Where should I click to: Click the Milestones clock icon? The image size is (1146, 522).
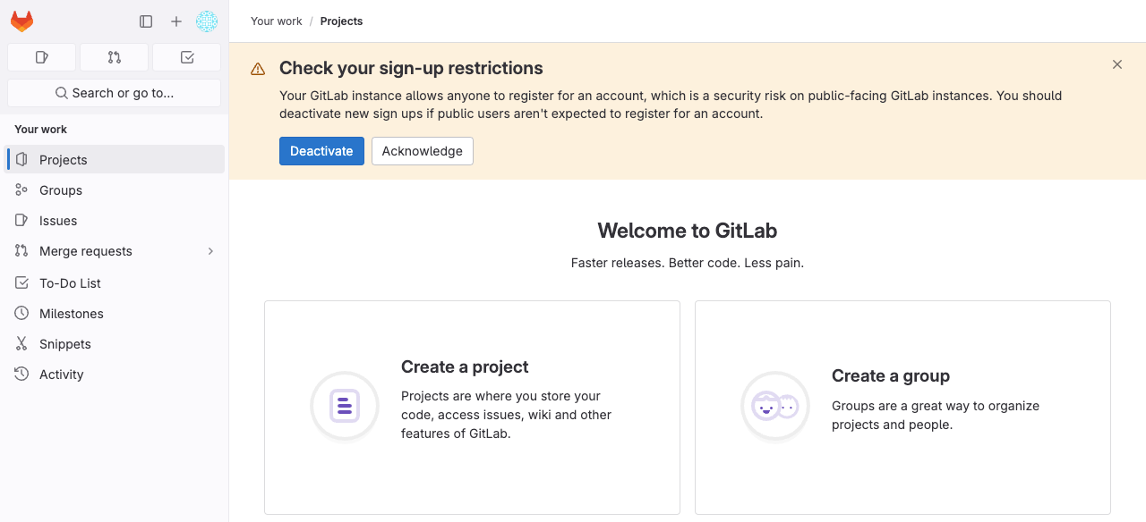(x=21, y=314)
